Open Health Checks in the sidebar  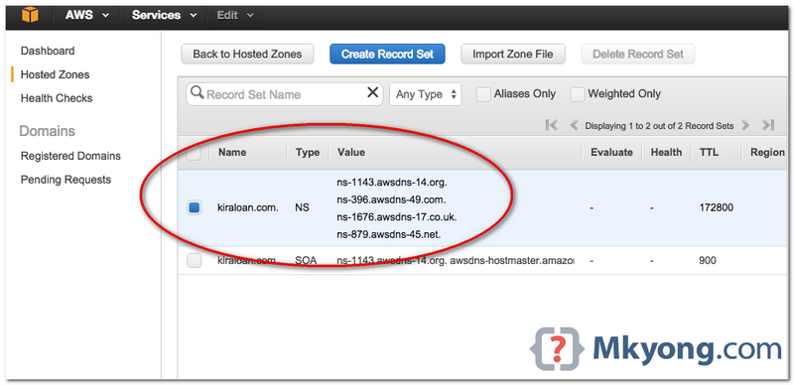coord(57,98)
